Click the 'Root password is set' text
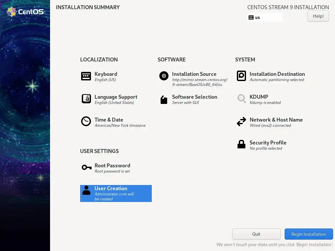The width and height of the screenshot is (335, 251). (112, 171)
